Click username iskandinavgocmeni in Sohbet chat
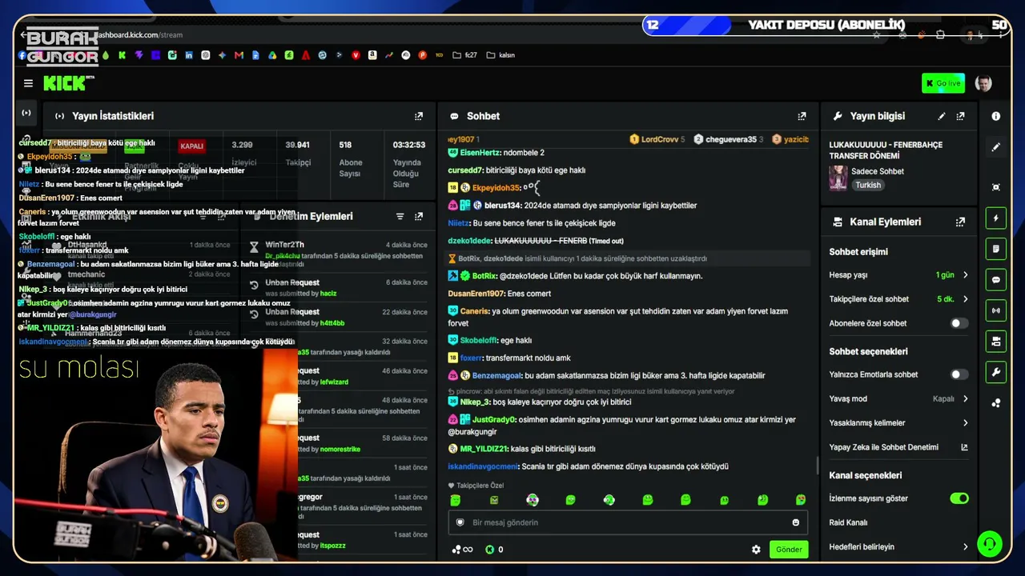This screenshot has width=1025, height=576. click(x=483, y=466)
